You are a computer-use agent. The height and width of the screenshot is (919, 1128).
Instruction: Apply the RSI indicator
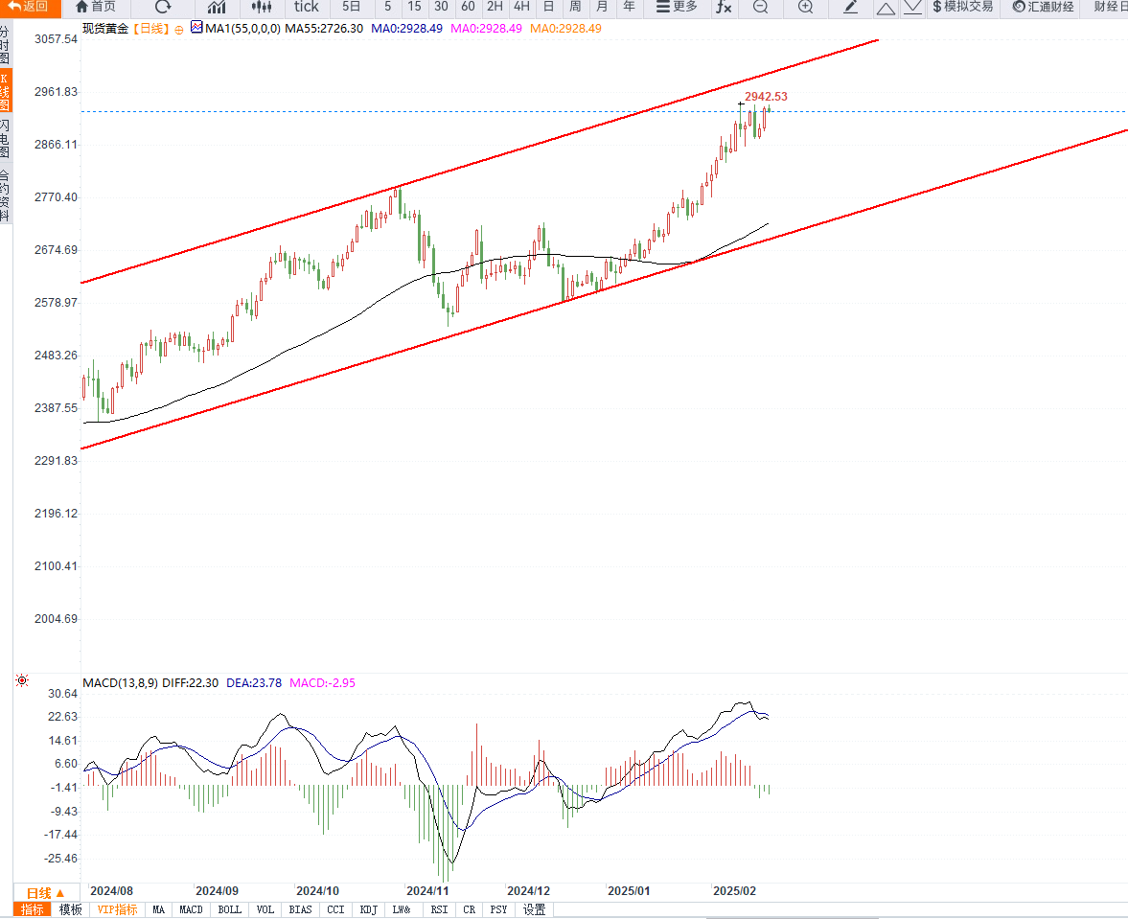point(439,909)
